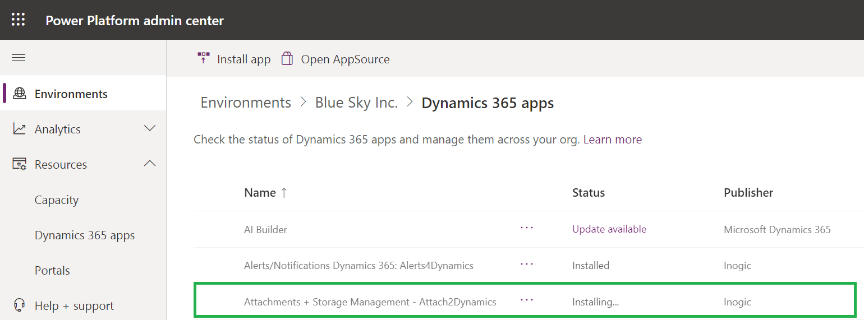864x320 pixels.
Task: Click the Power Platform admin center title
Action: [x=135, y=21]
